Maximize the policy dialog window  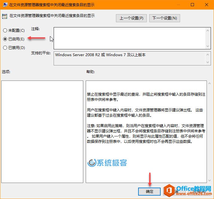192,5
